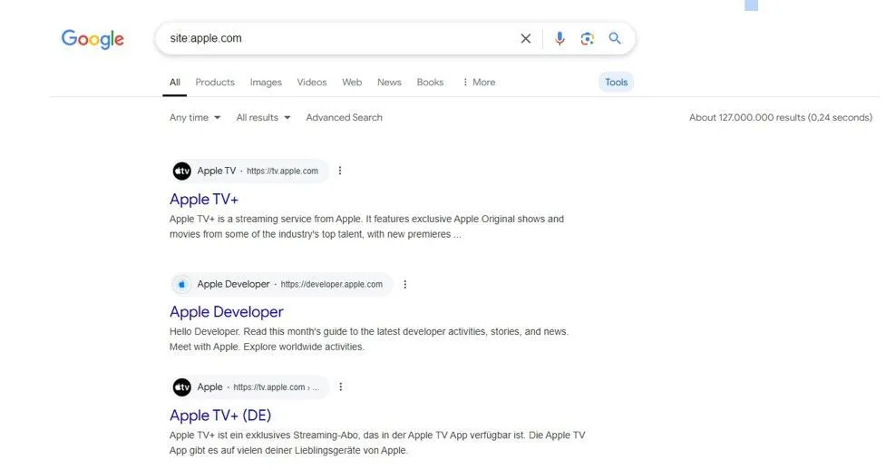Image resolution: width=886 pixels, height=470 pixels.
Task: Start voice search with microphone icon
Action: 559,38
